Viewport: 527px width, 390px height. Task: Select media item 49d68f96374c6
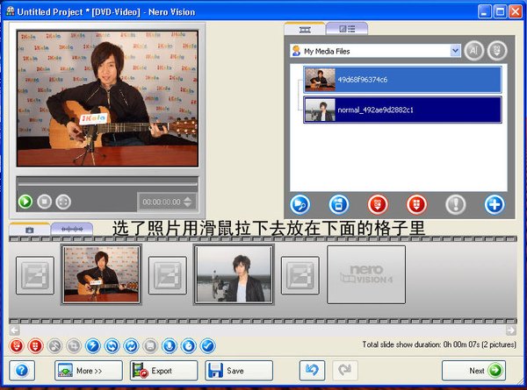pos(402,80)
